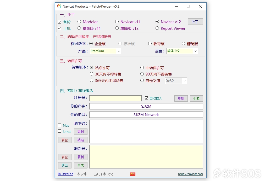Click the 补丁 patch button
The image size is (265, 181).
click(x=196, y=22)
